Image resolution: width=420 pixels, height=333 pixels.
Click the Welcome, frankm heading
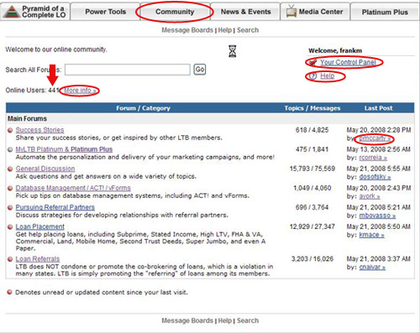tap(335, 50)
